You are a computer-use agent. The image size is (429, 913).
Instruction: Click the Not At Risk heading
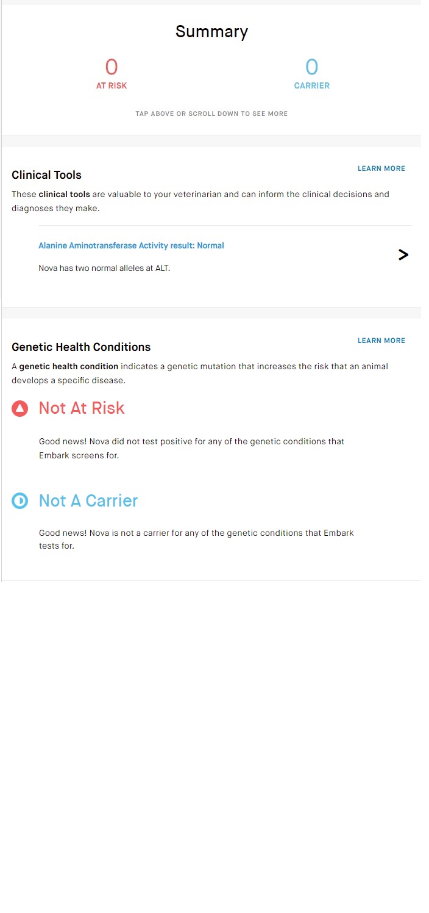point(82,408)
